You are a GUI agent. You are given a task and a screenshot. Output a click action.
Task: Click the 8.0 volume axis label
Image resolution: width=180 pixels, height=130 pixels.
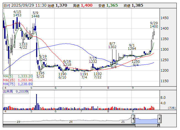(x=163, y=98)
